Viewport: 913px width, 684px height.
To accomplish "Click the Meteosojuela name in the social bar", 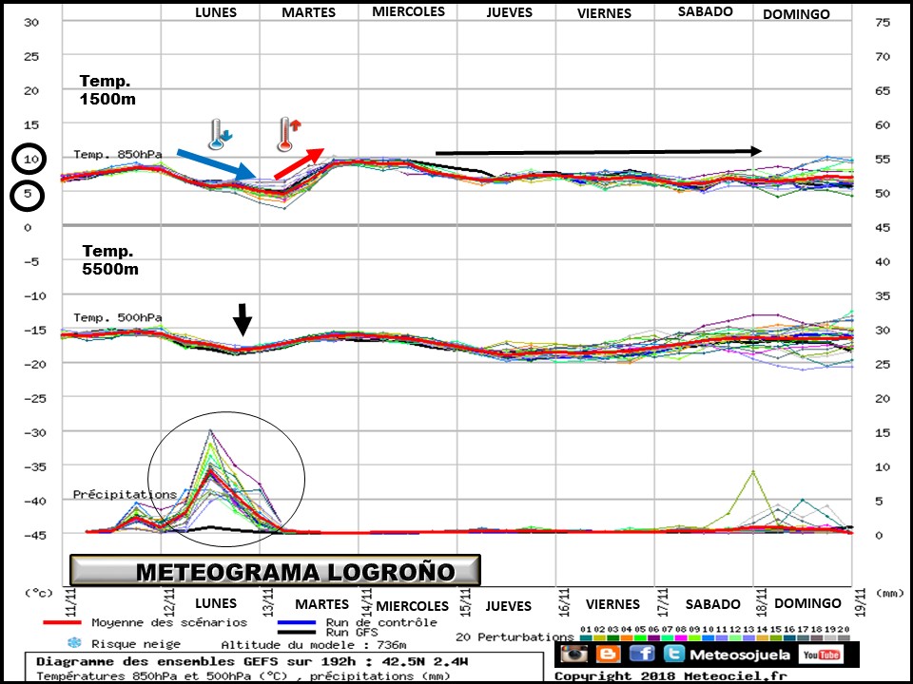I will [740, 655].
